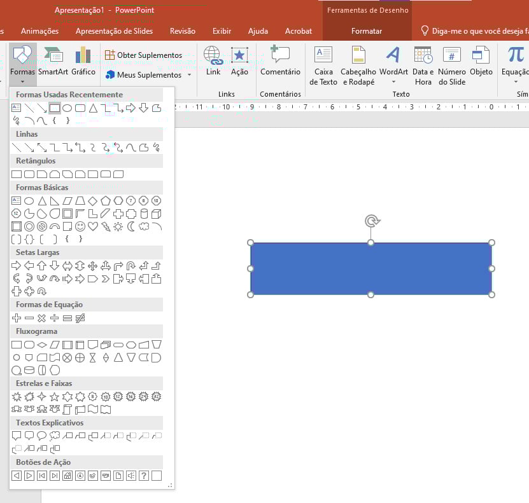Select the highlighted rectangle in recently used shapes
This screenshot has width=529, height=503.
[x=55, y=108]
